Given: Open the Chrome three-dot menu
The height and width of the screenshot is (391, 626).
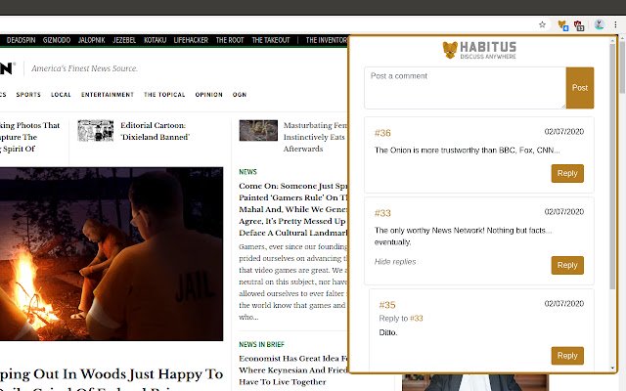Looking at the screenshot, I should [615, 24].
